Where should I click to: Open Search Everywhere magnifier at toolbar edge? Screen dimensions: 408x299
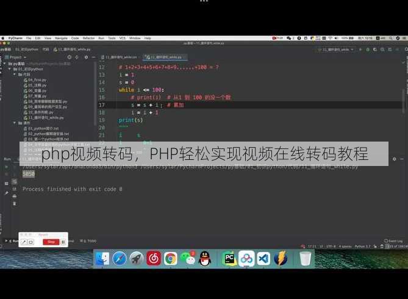coord(406,49)
